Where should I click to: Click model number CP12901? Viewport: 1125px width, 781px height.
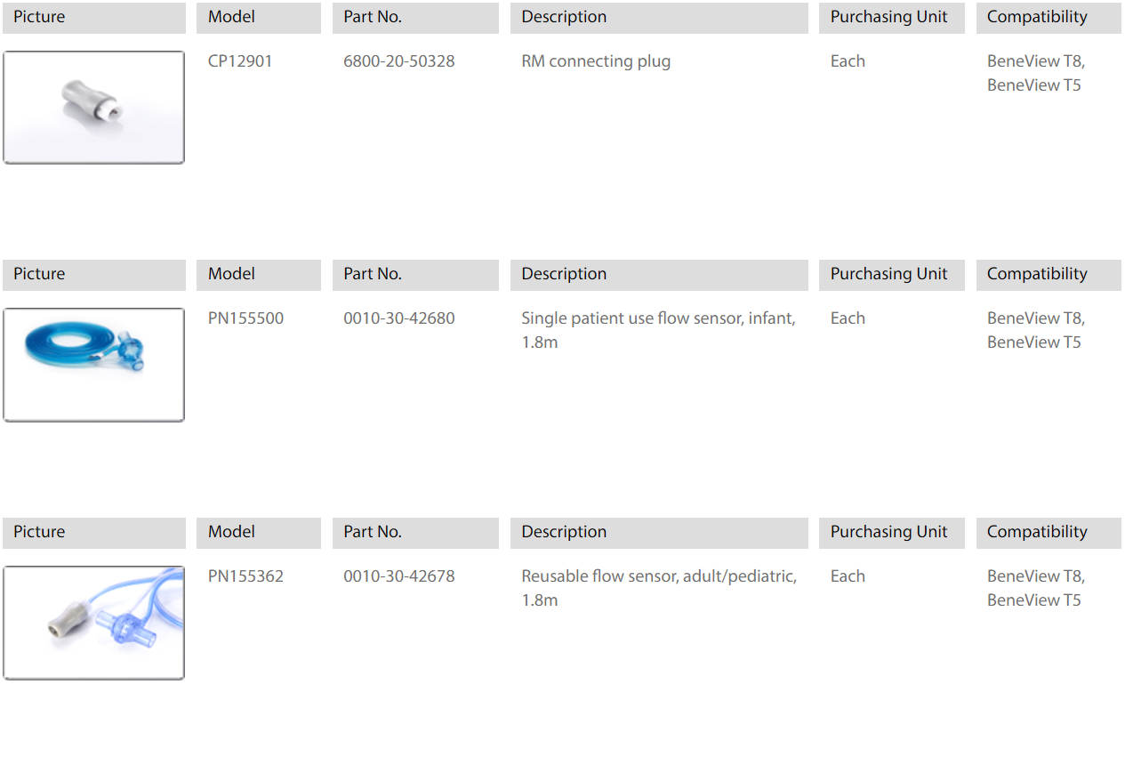(x=240, y=61)
